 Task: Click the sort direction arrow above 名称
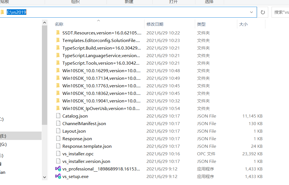coord(99,20)
